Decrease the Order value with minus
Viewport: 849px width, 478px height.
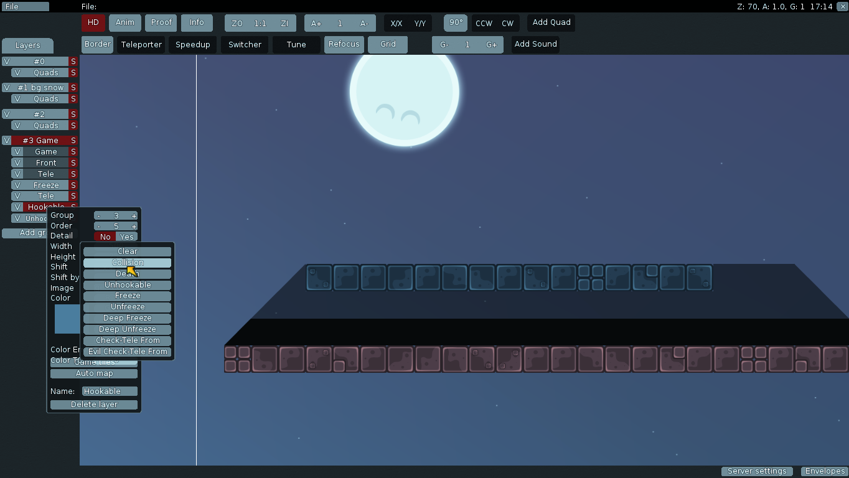98,227
